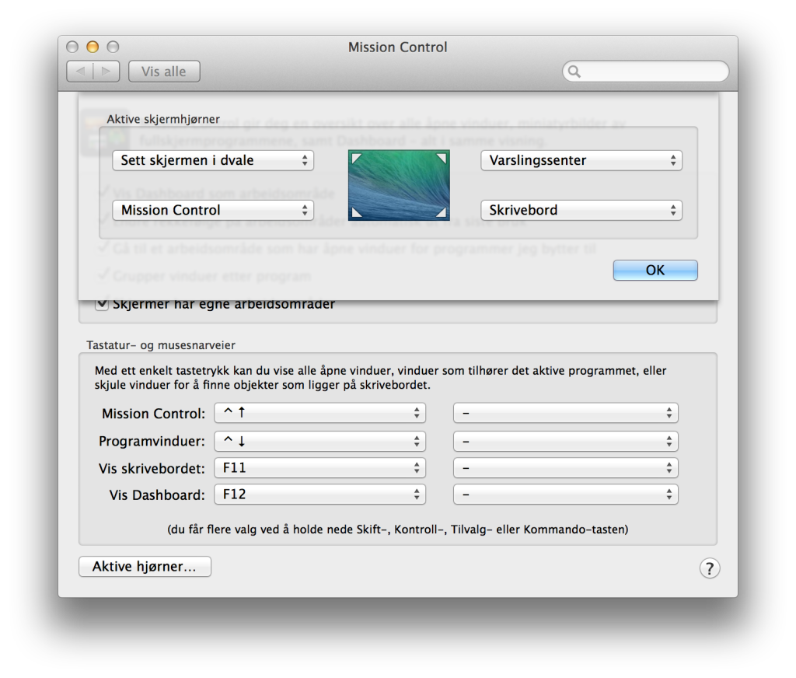Click the 'Aktive hjørner…' button
The image size is (796, 678).
pyautogui.click(x=145, y=567)
